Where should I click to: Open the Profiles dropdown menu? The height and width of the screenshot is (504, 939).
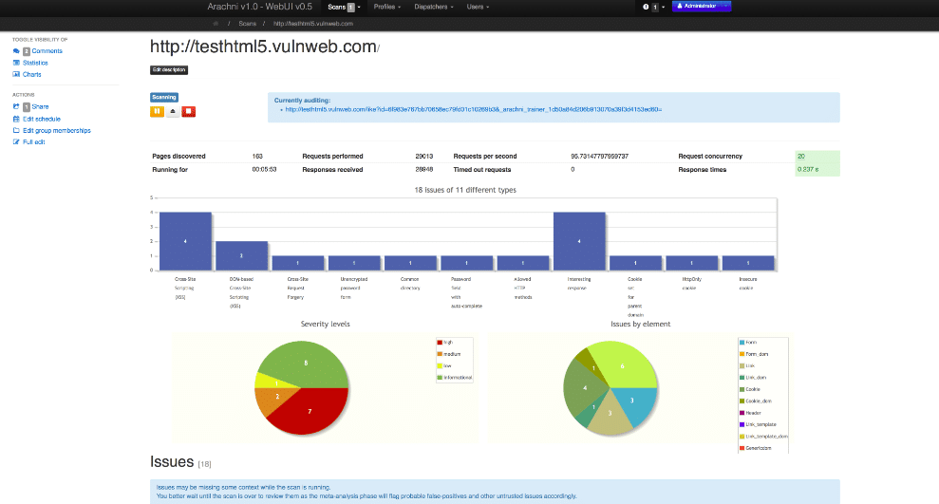click(386, 8)
